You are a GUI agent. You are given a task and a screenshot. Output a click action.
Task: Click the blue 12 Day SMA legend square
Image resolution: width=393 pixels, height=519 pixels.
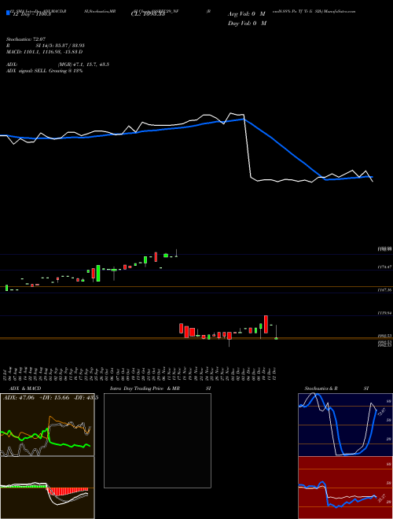click(9, 13)
